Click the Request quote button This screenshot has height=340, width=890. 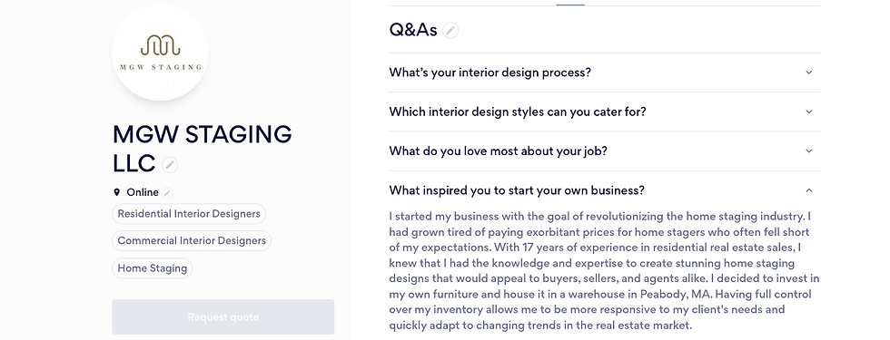pyautogui.click(x=223, y=316)
